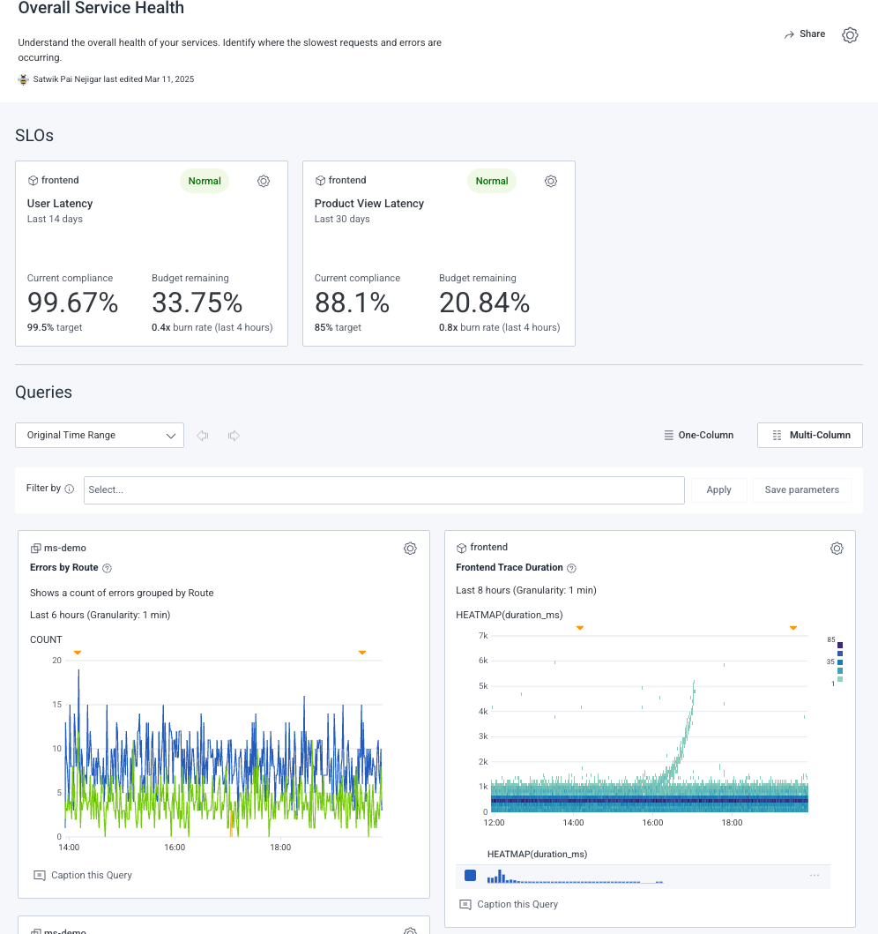
Task: Open User Latency SLO title link
Action: [x=60, y=204]
